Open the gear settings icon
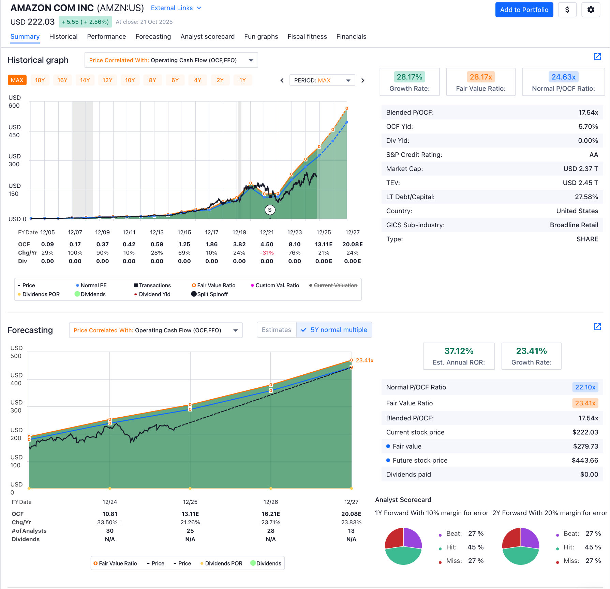Screen dimensions: 610x589 [x=591, y=10]
